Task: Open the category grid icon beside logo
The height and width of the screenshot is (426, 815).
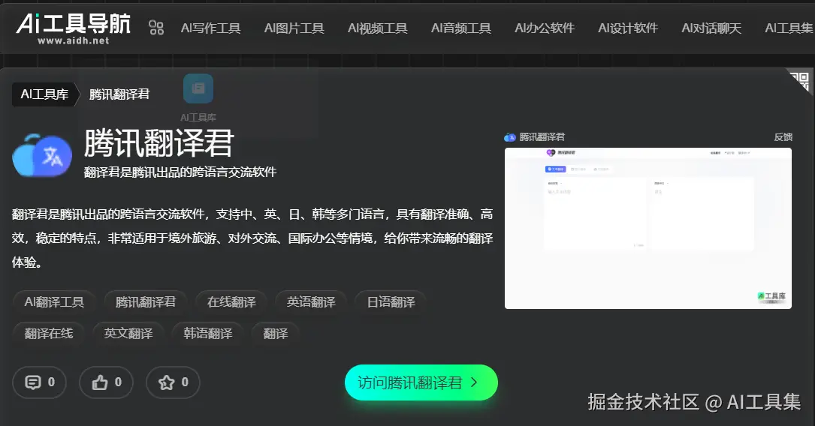Action: point(156,28)
